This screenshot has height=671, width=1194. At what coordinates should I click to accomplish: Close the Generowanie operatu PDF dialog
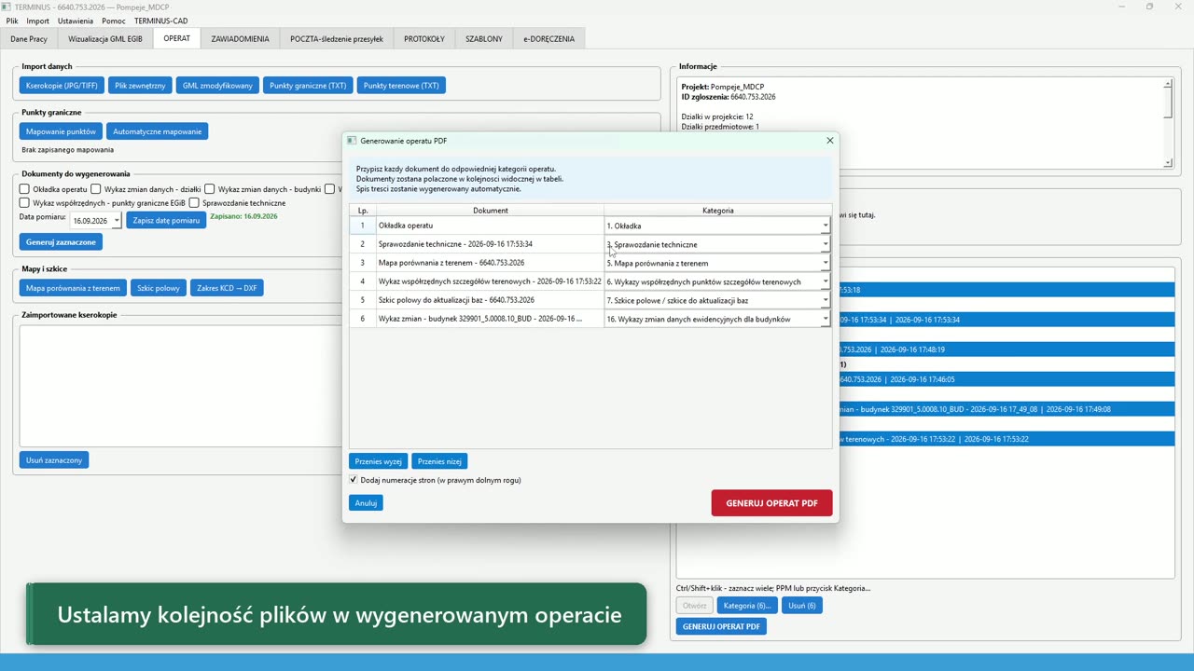[x=829, y=141]
